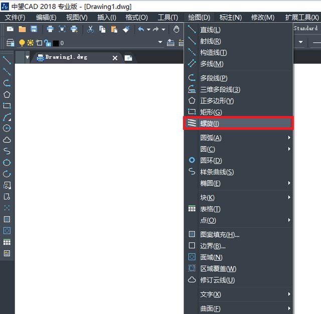Select the Rectangle tool in left toolbar
The width and height of the screenshot is (321, 314).
click(7, 106)
